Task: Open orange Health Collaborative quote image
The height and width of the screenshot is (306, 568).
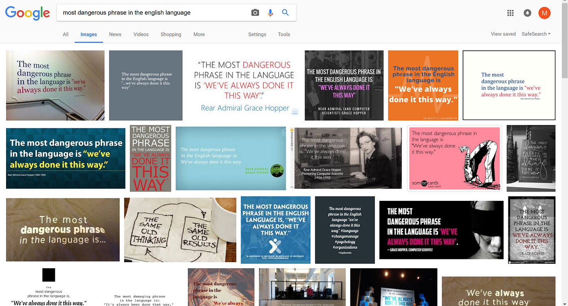Action: coord(423,85)
